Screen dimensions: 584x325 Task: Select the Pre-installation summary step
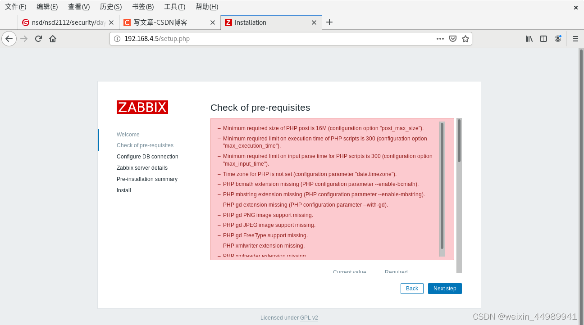(147, 179)
